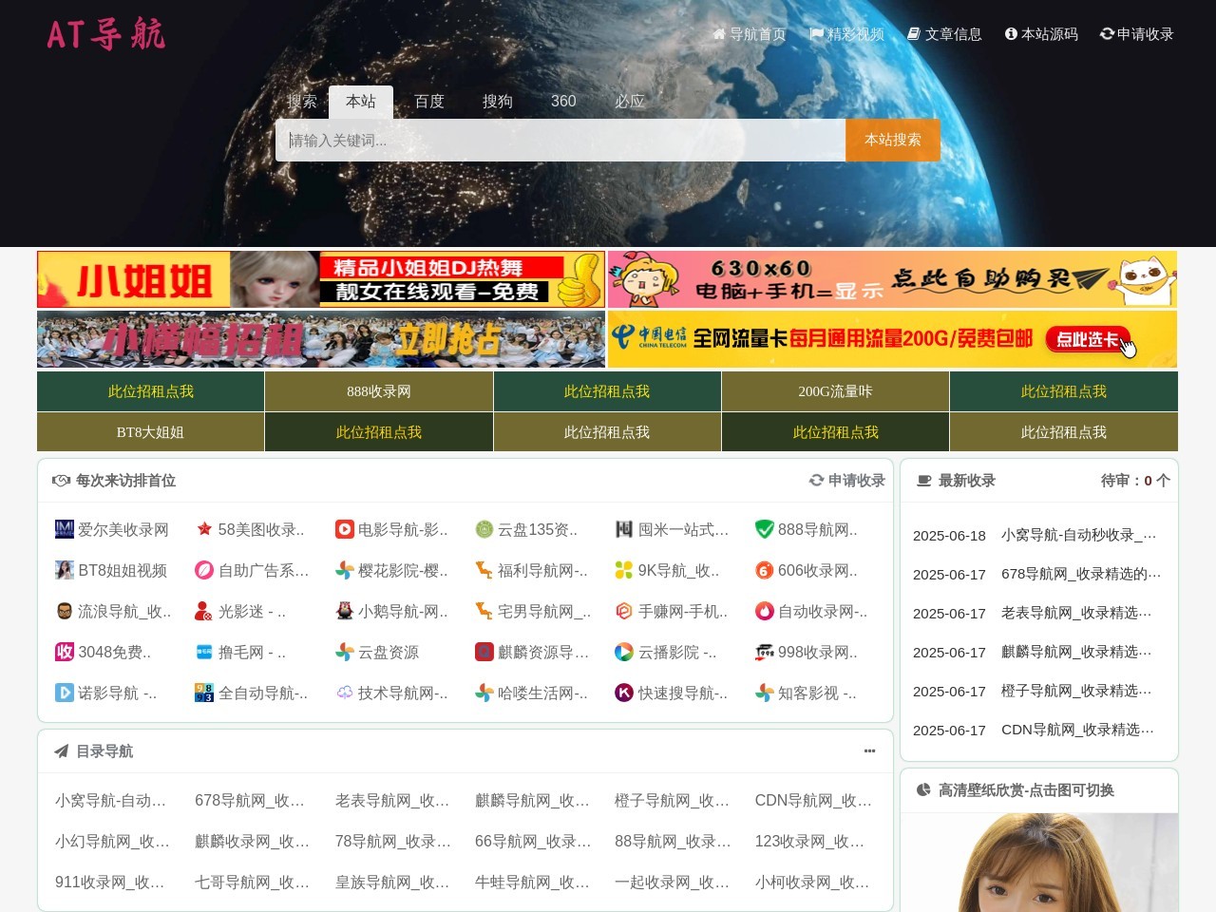Click the 888收录网 ad cell
This screenshot has width=1216, height=912.
pos(379,391)
